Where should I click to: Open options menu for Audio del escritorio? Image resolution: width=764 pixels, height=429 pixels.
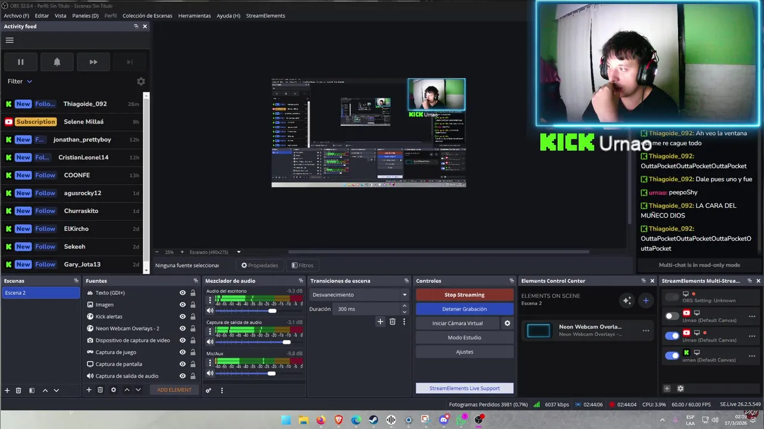tap(210, 300)
